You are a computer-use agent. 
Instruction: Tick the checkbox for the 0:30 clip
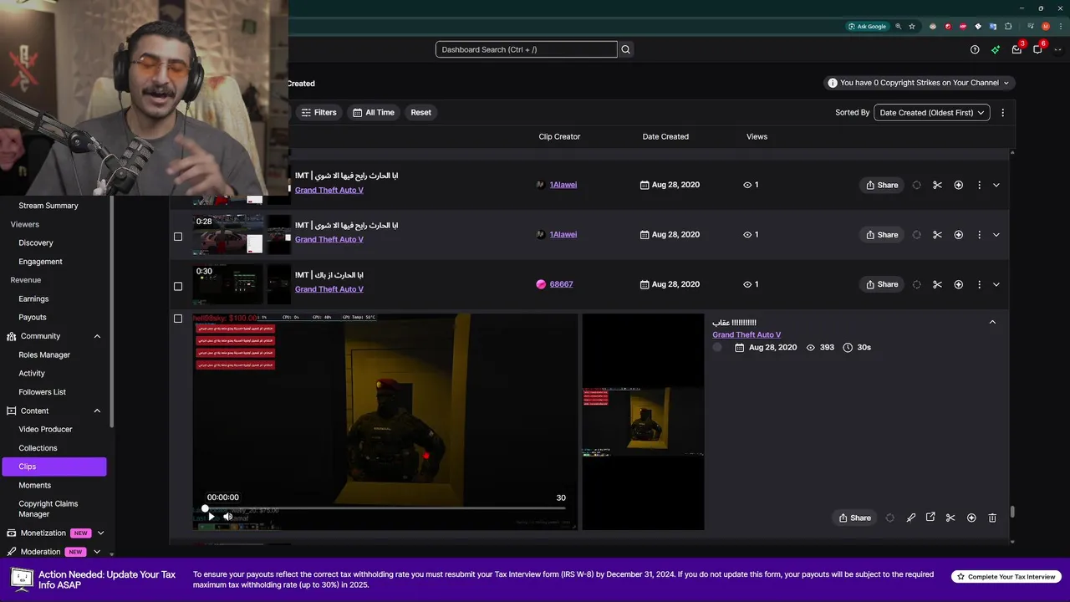(x=177, y=286)
